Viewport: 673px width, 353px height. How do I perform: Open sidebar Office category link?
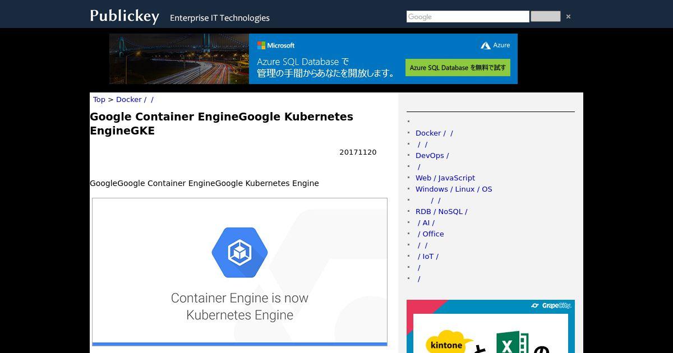pos(430,234)
